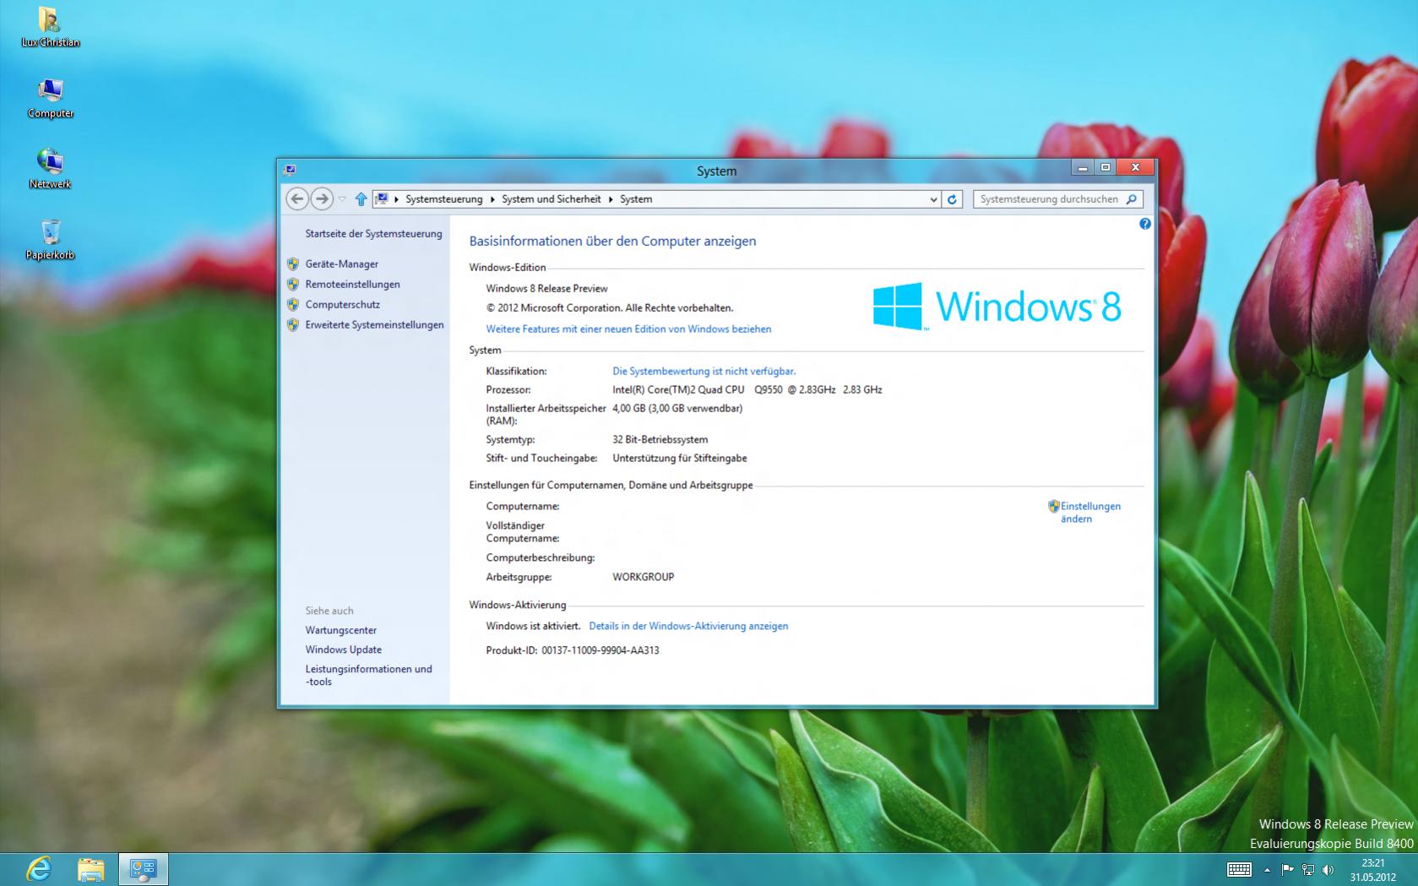1418x886 pixels.
Task: Click the network icon in system tray
Action: pyautogui.click(x=1308, y=869)
